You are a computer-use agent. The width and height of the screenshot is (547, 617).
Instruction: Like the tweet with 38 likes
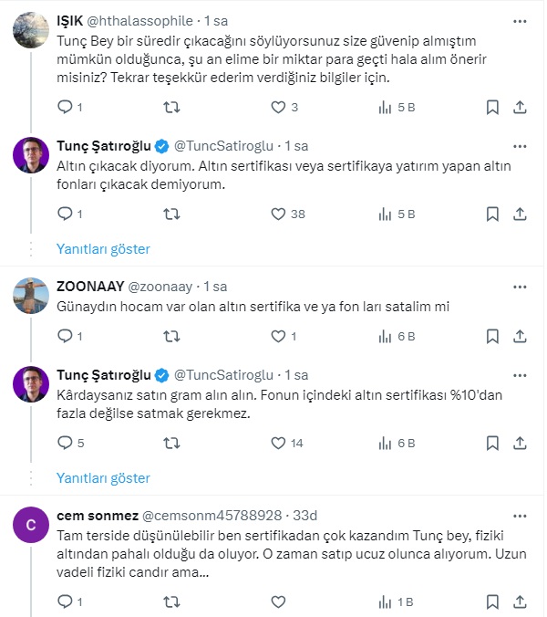point(280,214)
